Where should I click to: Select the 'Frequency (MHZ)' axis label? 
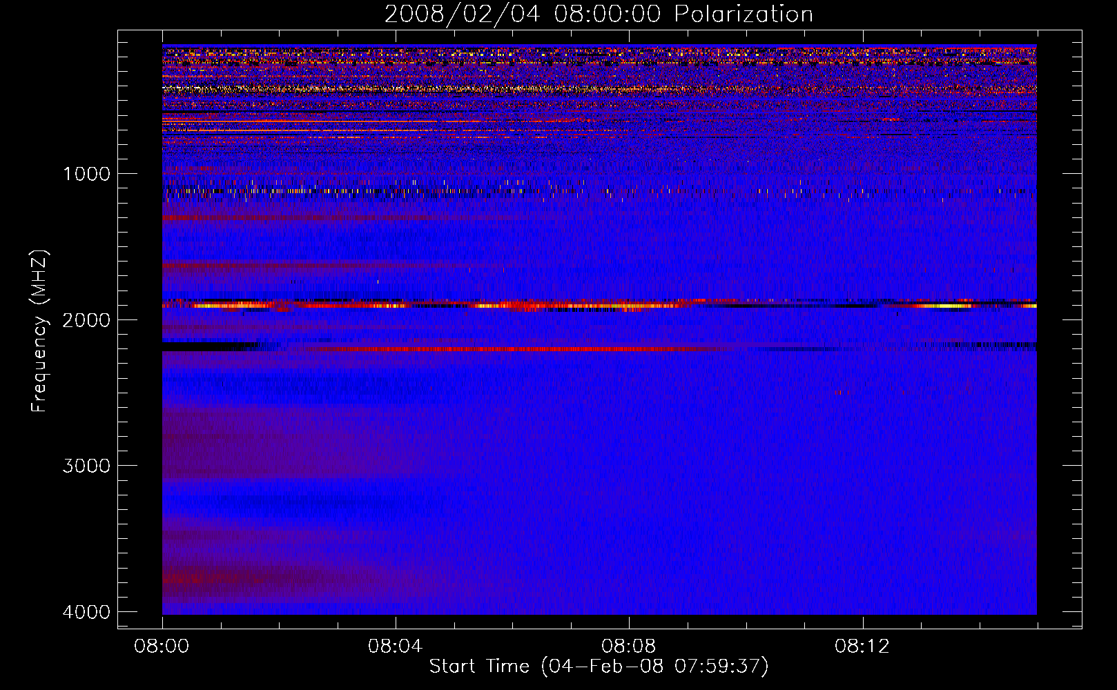[39, 331]
